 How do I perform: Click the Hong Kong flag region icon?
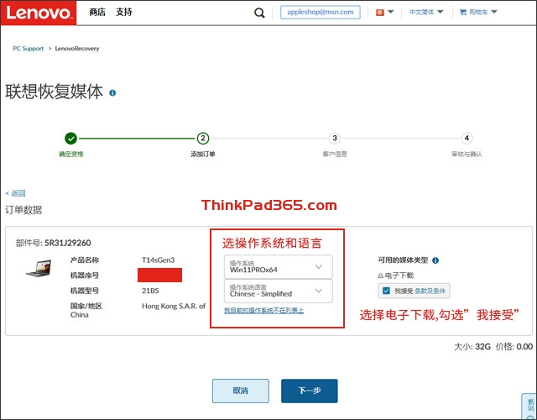point(380,13)
